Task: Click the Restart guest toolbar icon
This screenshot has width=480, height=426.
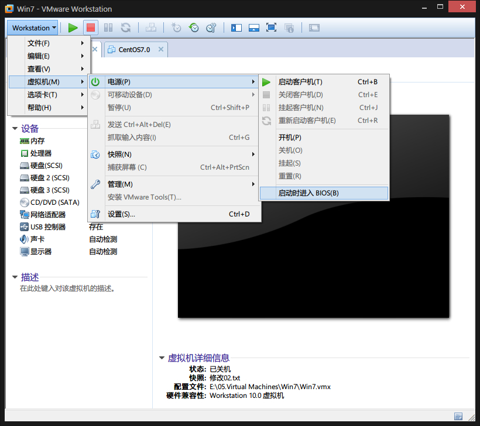Action: 125,28
